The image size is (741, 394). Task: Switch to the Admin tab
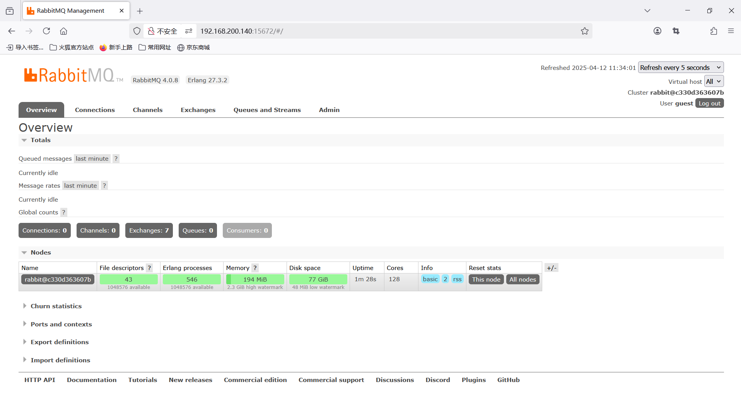(329, 110)
